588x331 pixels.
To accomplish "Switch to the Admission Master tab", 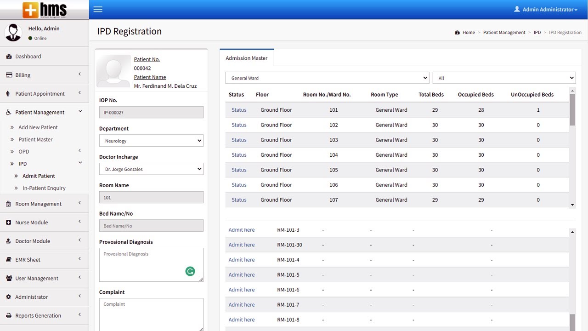I will [x=247, y=58].
